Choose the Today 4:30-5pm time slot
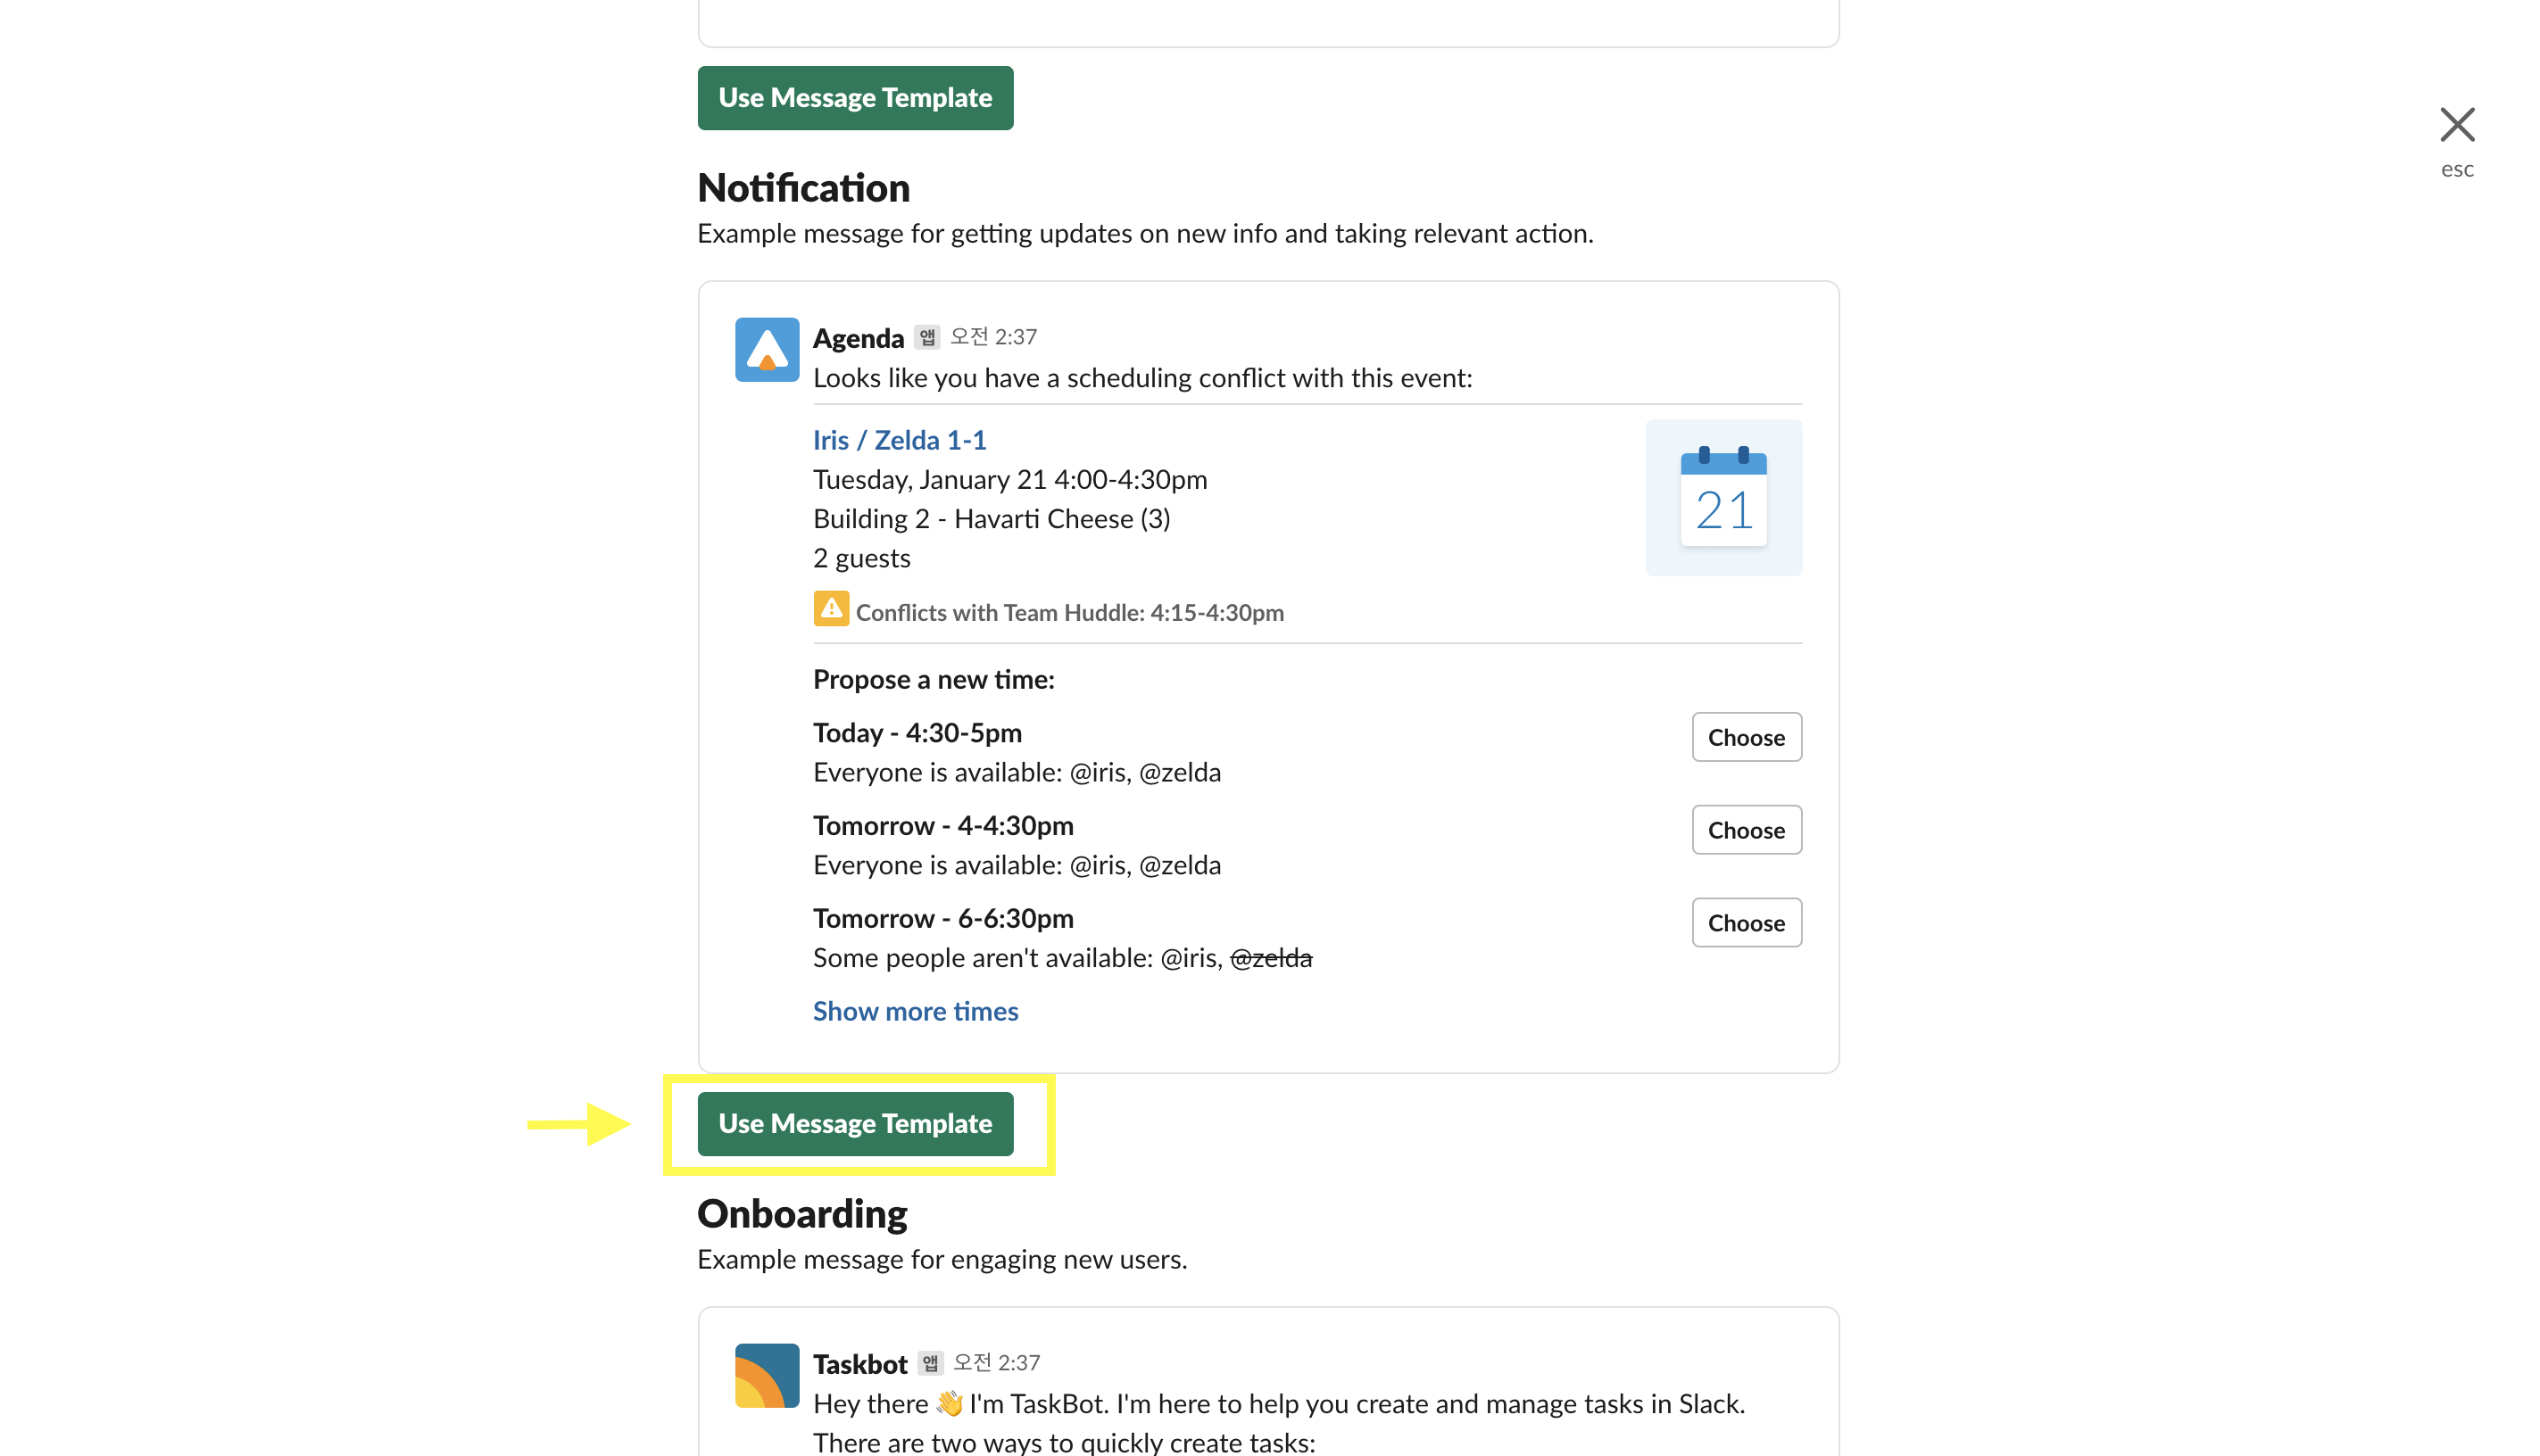The width and height of the screenshot is (2540, 1456). coord(1745,737)
